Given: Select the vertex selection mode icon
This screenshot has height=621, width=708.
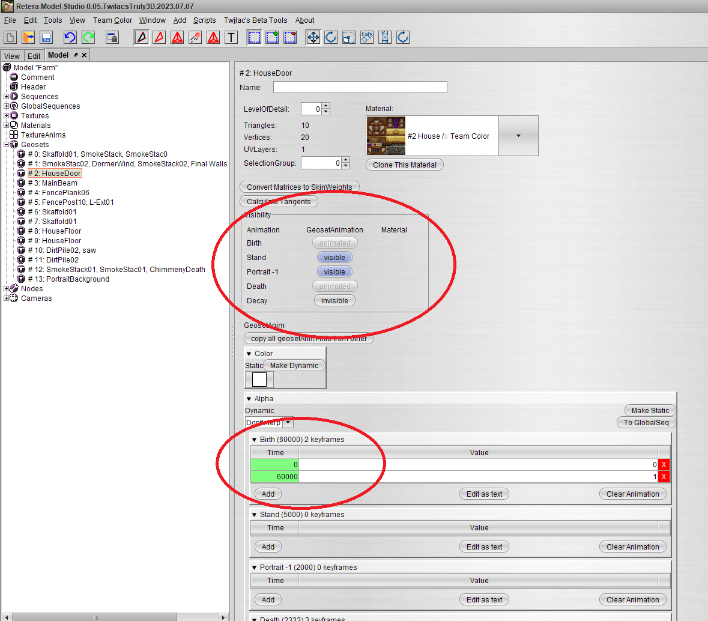Looking at the screenshot, I should [x=141, y=37].
